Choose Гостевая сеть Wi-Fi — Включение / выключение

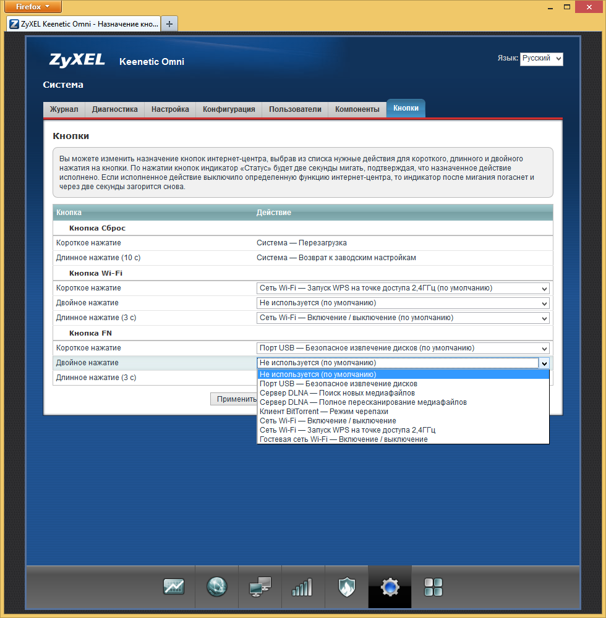[403, 439]
